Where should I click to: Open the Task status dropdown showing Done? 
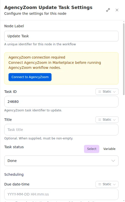pyautogui.click(x=61, y=161)
